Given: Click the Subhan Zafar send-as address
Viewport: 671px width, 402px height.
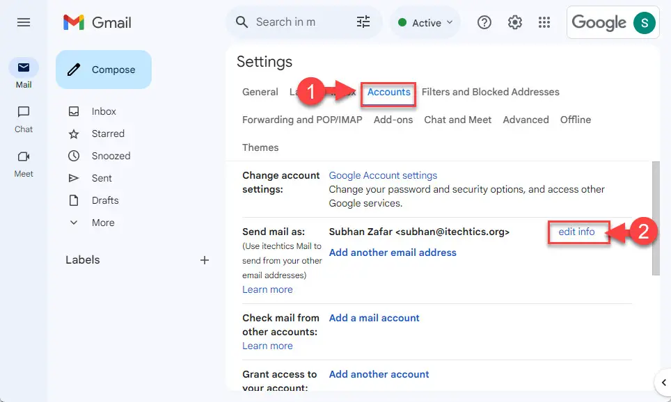Looking at the screenshot, I should [x=419, y=232].
